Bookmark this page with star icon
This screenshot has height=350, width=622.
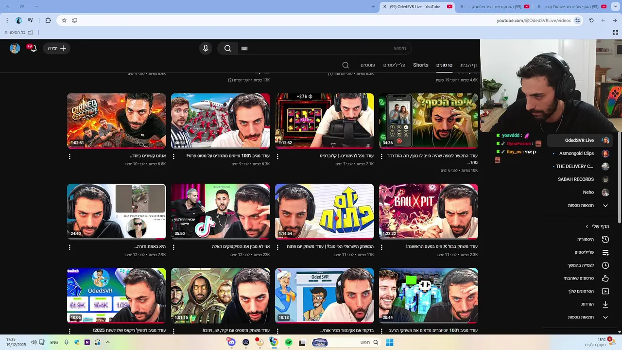[64, 20]
